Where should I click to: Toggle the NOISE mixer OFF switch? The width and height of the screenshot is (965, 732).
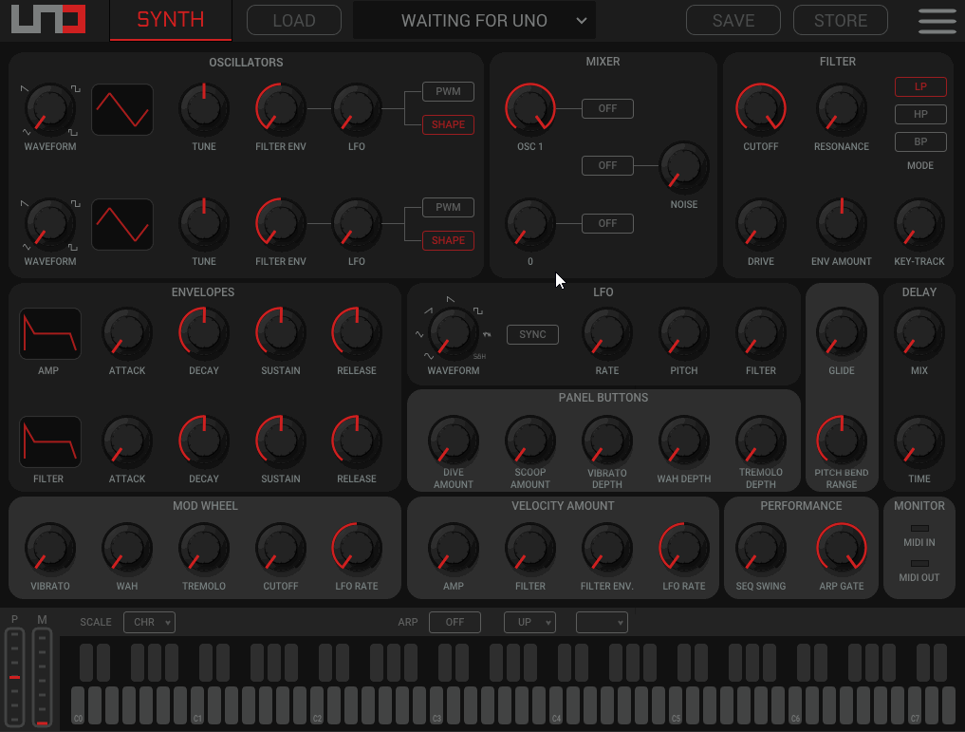(607, 165)
